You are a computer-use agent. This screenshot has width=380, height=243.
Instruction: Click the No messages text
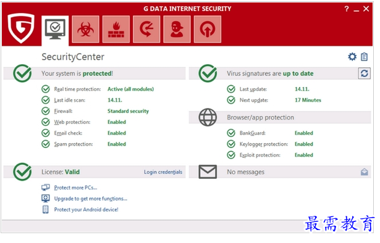[x=245, y=172]
